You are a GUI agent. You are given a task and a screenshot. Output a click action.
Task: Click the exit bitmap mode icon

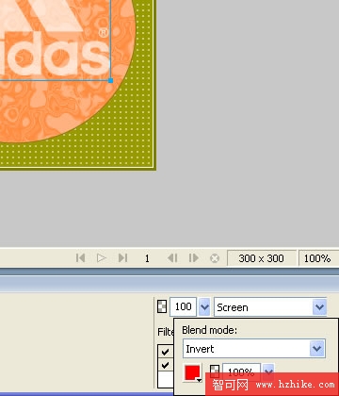(x=215, y=258)
